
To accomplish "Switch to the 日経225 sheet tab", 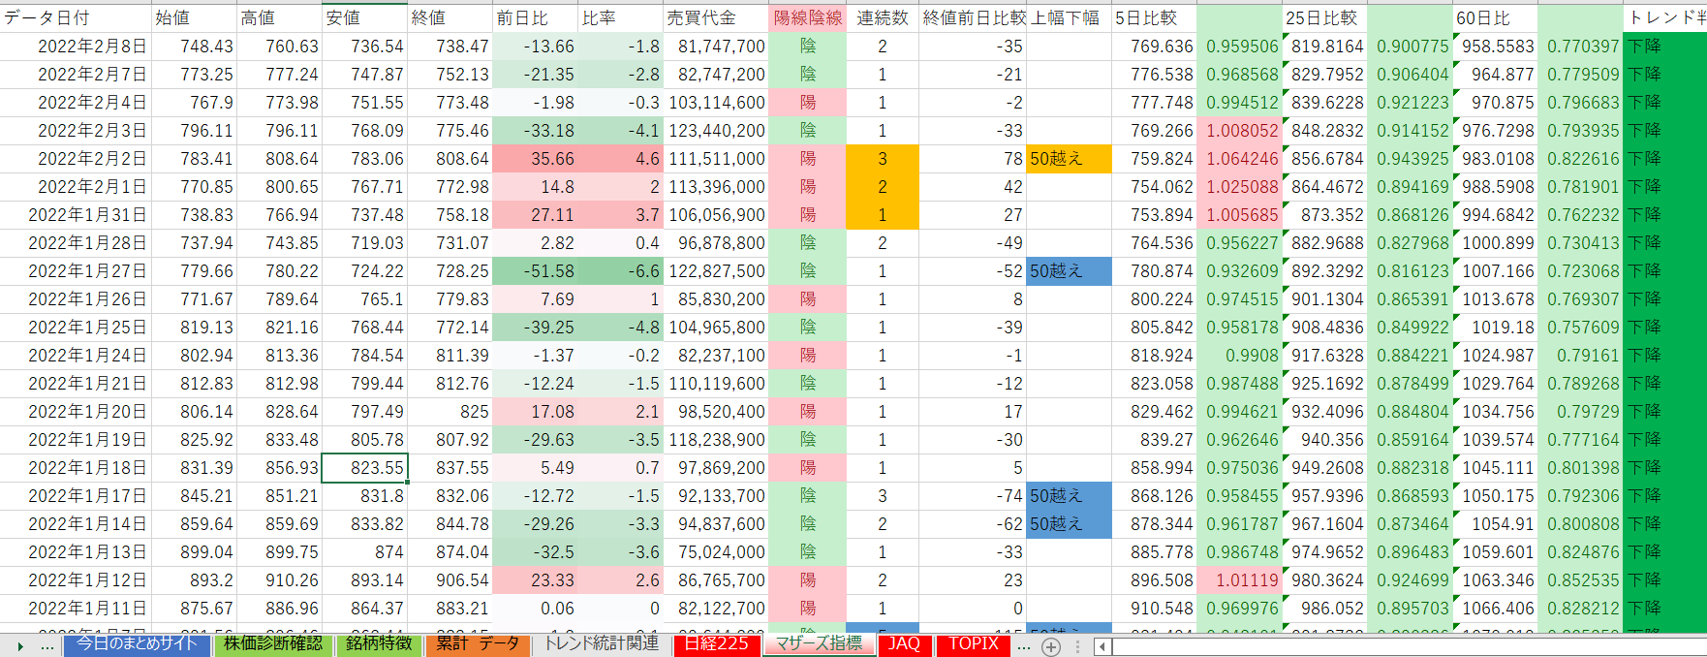I will click(716, 644).
